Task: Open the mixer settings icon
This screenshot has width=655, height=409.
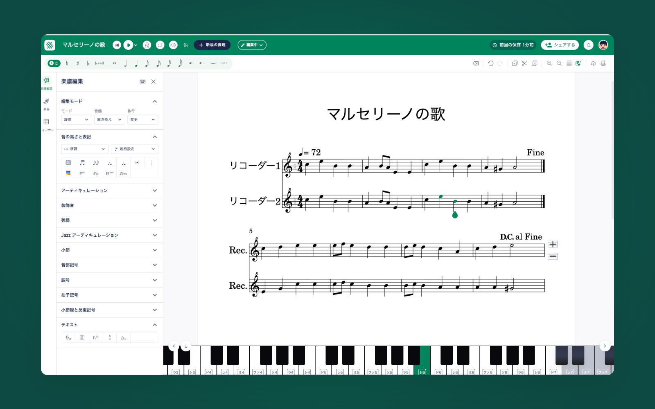Action: [x=186, y=45]
